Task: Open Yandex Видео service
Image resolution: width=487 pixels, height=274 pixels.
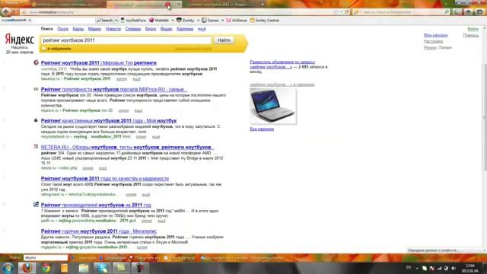Action: [166, 29]
